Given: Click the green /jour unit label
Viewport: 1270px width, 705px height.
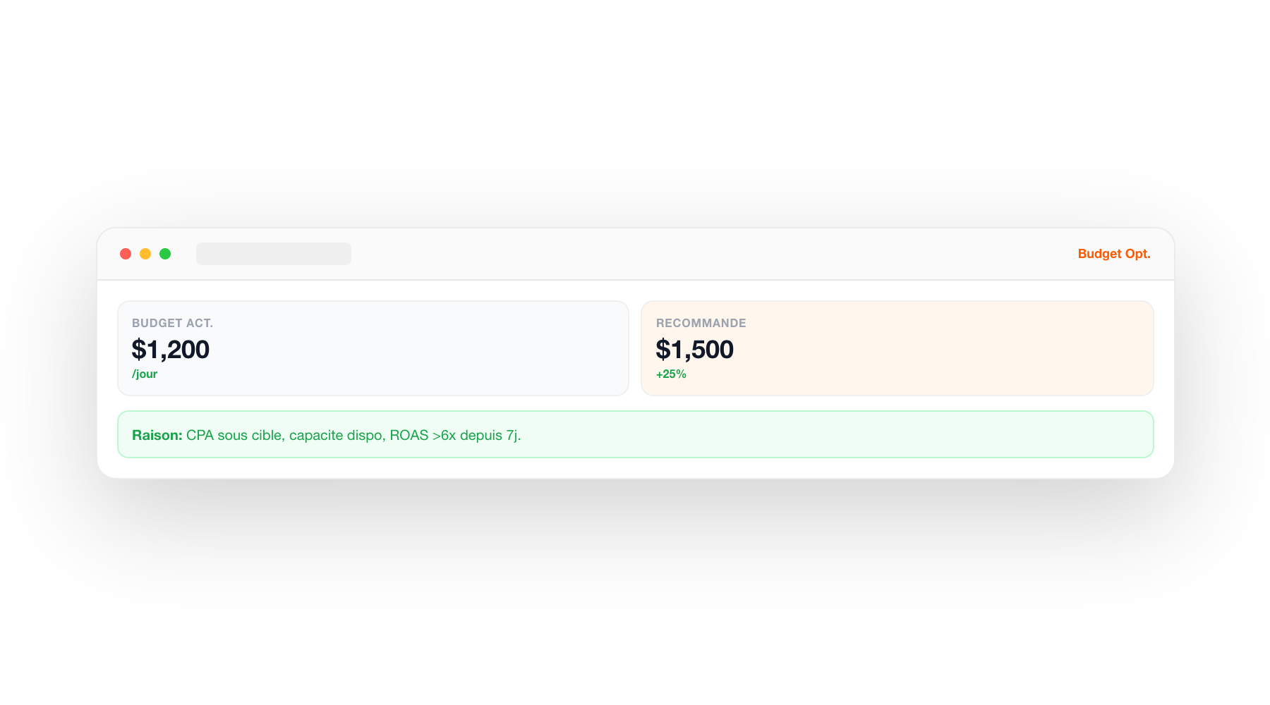Looking at the screenshot, I should [145, 374].
